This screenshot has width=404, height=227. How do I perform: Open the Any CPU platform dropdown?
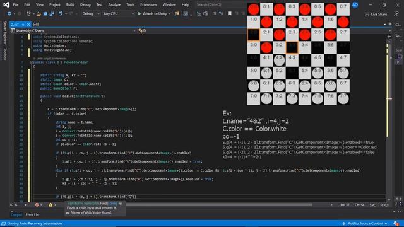(119, 14)
